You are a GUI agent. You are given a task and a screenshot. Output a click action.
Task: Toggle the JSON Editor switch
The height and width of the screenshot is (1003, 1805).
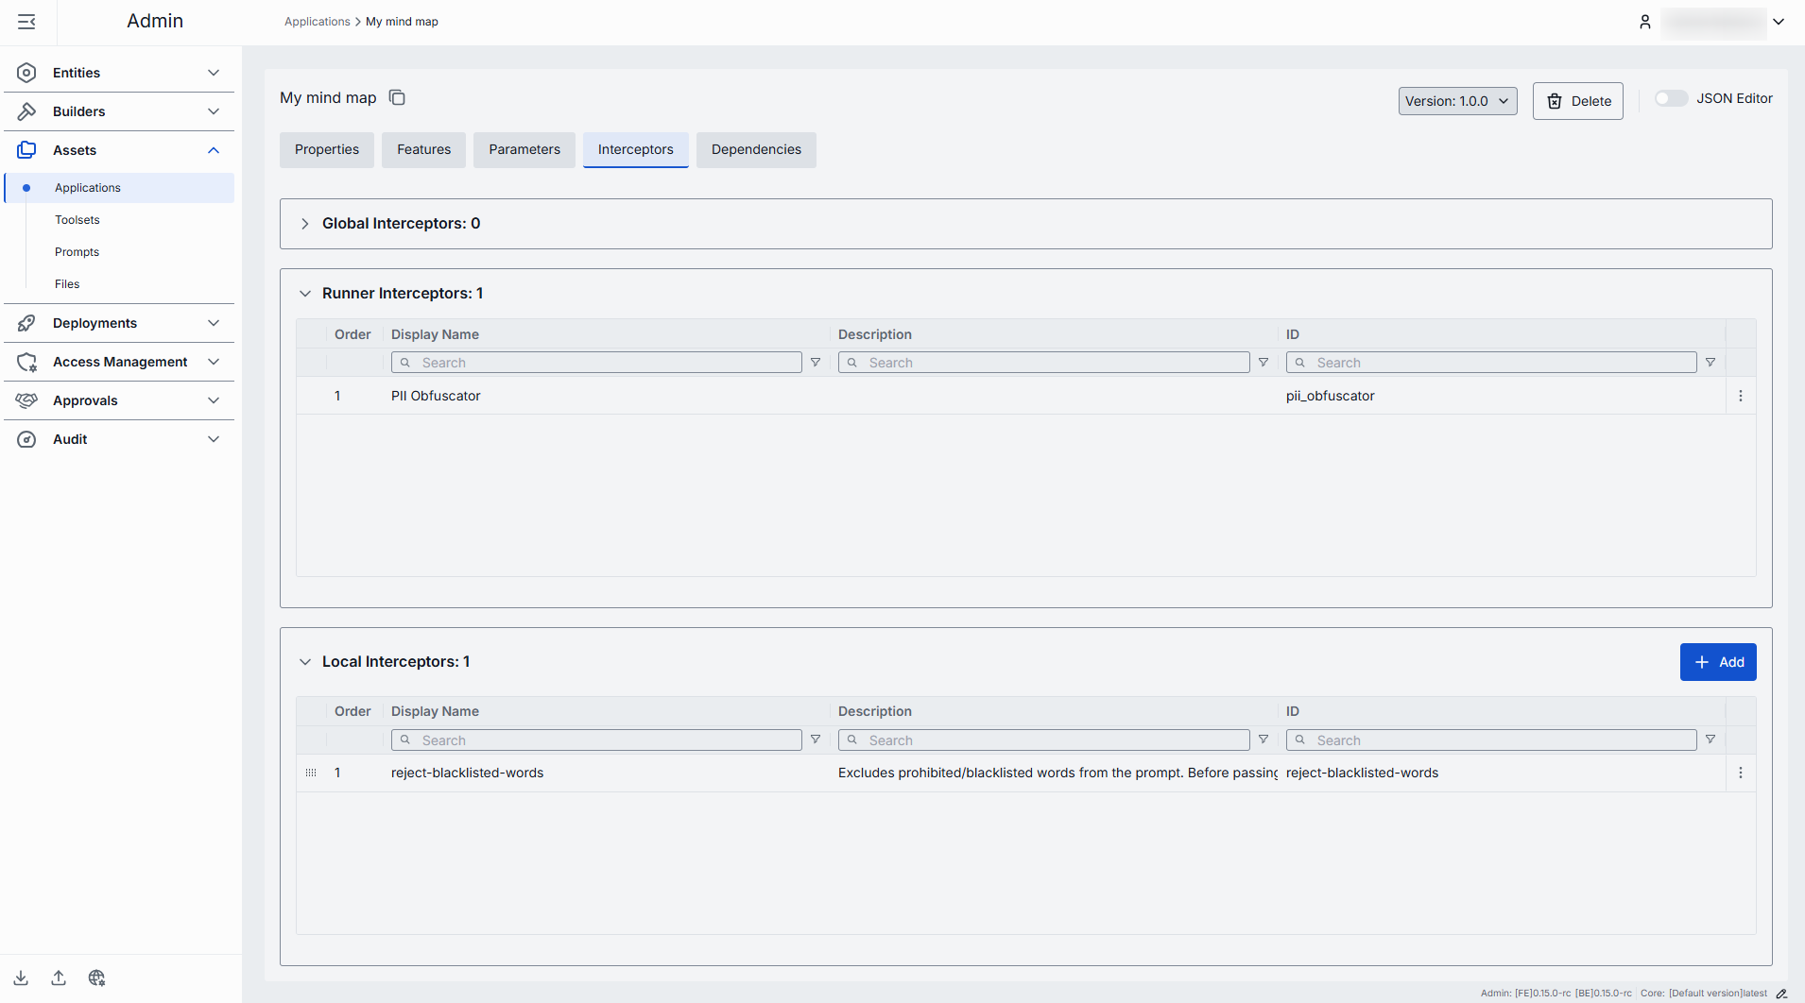coord(1670,98)
